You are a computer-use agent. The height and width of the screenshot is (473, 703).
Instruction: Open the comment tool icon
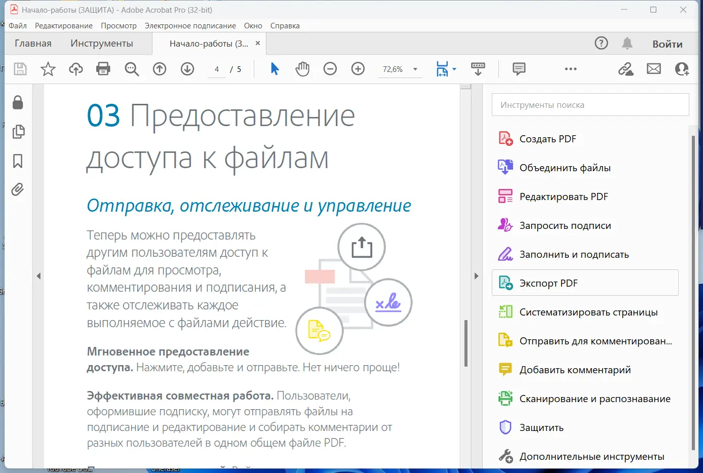pos(519,69)
